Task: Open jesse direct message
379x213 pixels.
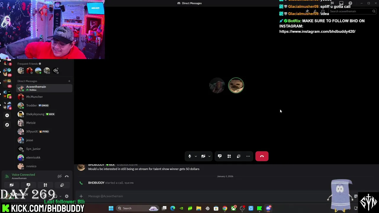Action: (44, 140)
